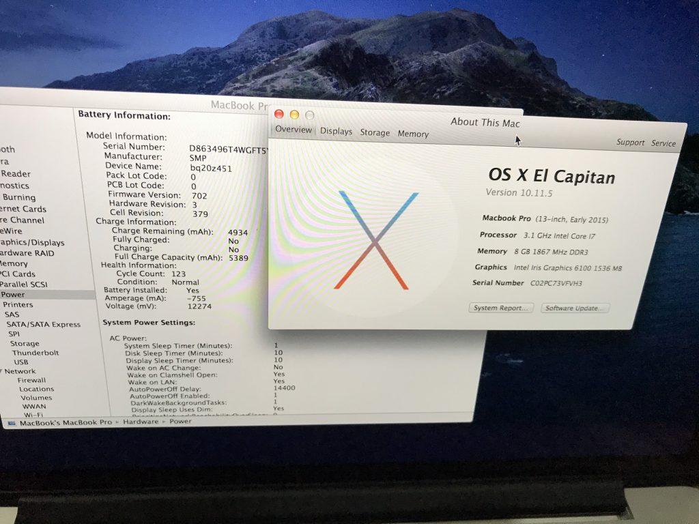Open the Service tab
Screen dimensions: 699x524
pyautogui.click(x=664, y=143)
